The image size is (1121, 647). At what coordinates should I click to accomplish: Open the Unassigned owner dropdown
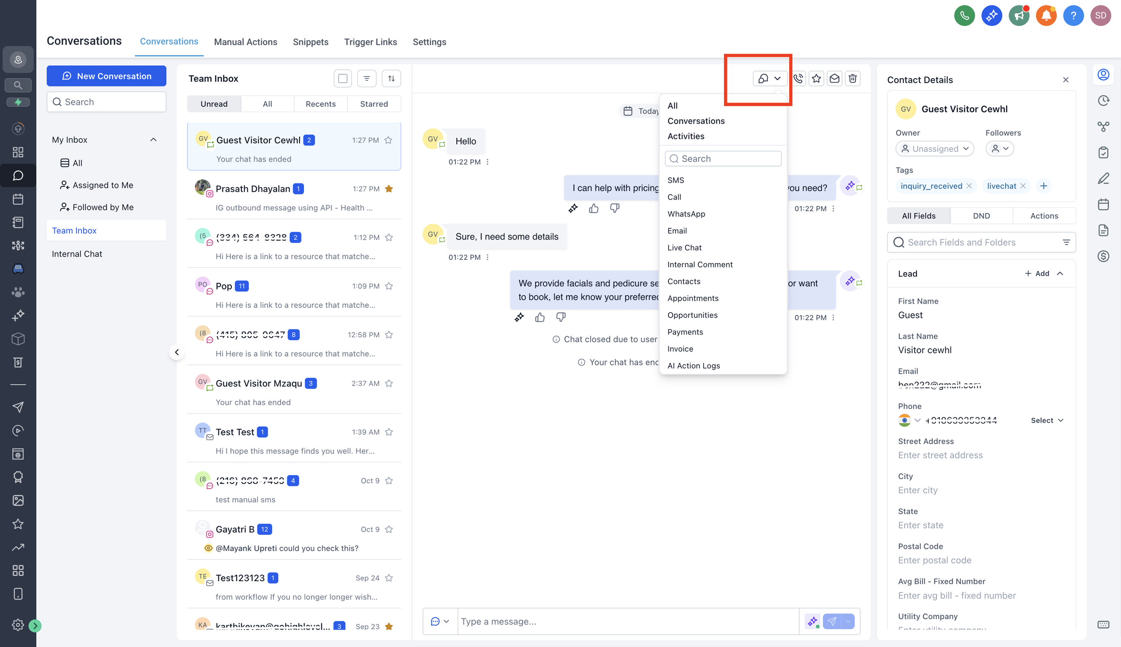[935, 148]
